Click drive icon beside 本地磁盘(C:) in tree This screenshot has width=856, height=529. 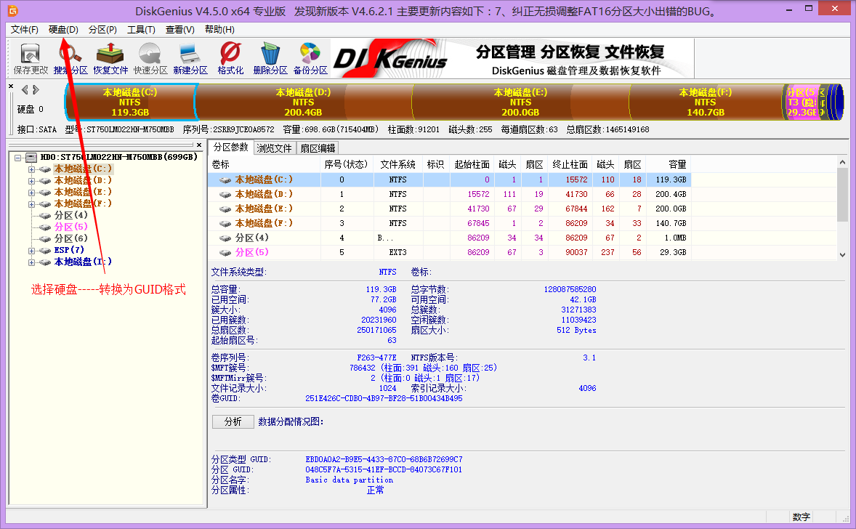[45, 169]
